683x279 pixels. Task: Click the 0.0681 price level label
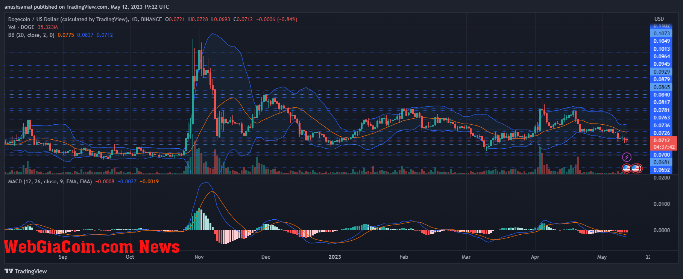coord(661,162)
